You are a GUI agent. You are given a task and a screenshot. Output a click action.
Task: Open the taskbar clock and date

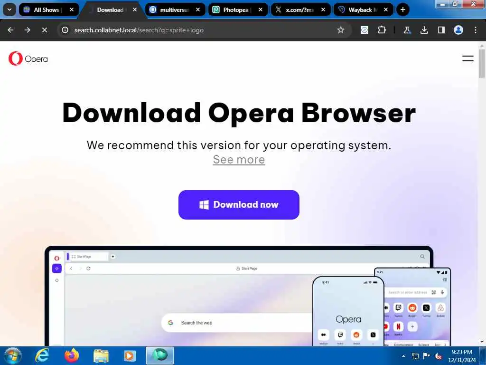462,356
